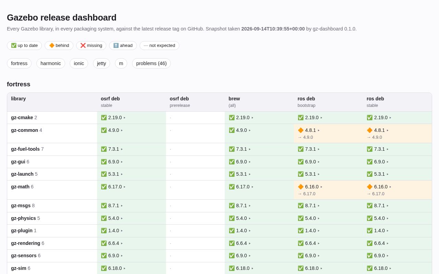The height and width of the screenshot is (274, 439).
Task: Click the gz-gui brew checkmark icon
Action: pyautogui.click(x=232, y=162)
